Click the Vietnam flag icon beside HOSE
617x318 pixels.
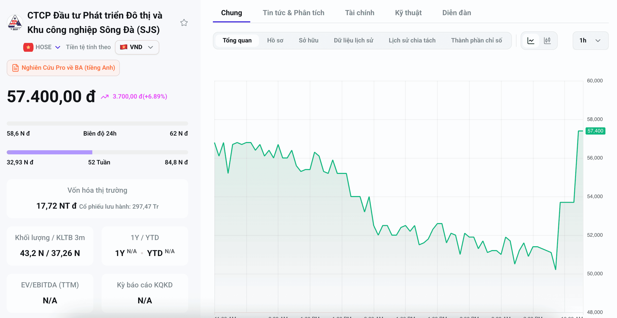[x=28, y=47]
